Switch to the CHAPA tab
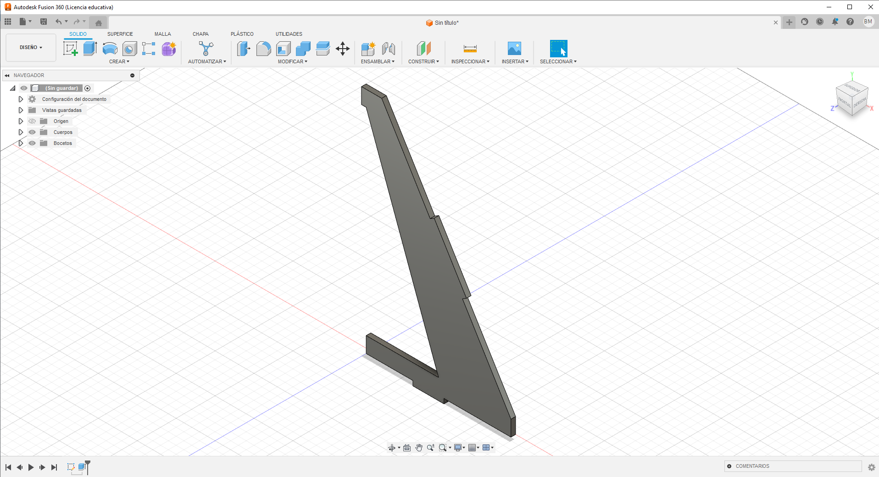This screenshot has width=879, height=477. [200, 33]
